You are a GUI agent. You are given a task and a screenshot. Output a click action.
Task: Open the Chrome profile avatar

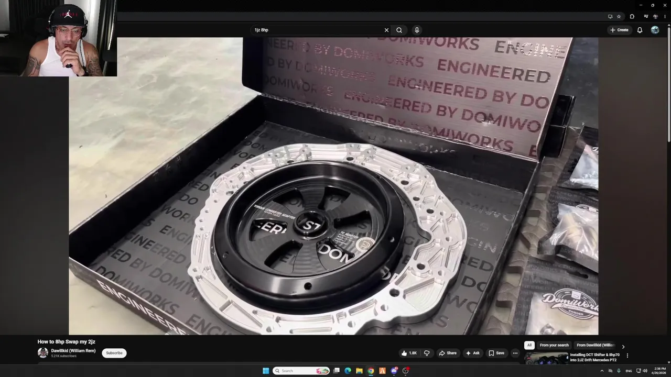coord(655,16)
